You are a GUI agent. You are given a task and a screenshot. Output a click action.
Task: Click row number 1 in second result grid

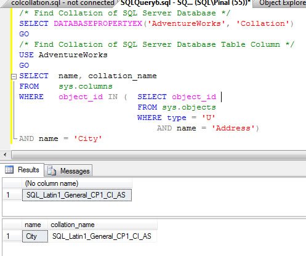point(12,236)
